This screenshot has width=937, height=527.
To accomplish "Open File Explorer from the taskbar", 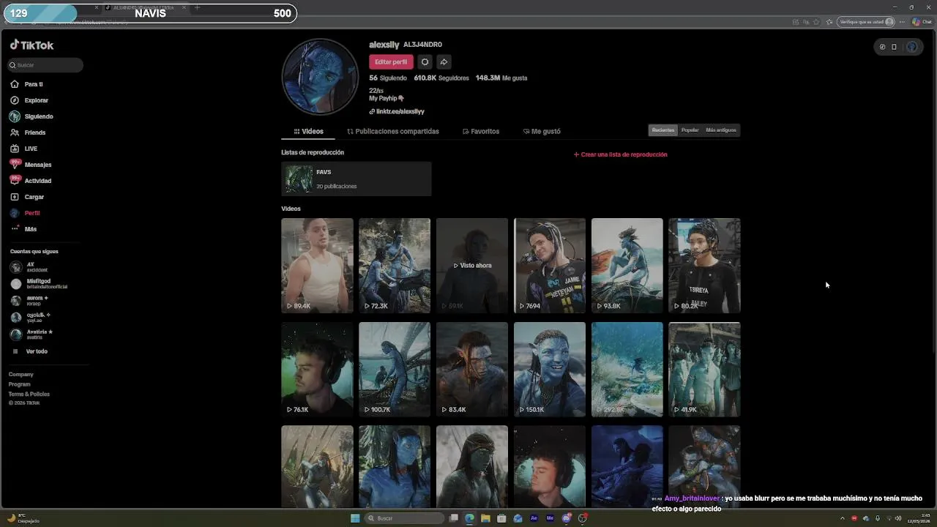I will click(x=485, y=518).
